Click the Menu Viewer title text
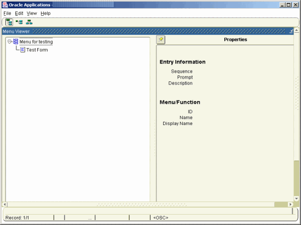The image size is (301, 225). click(x=16, y=32)
